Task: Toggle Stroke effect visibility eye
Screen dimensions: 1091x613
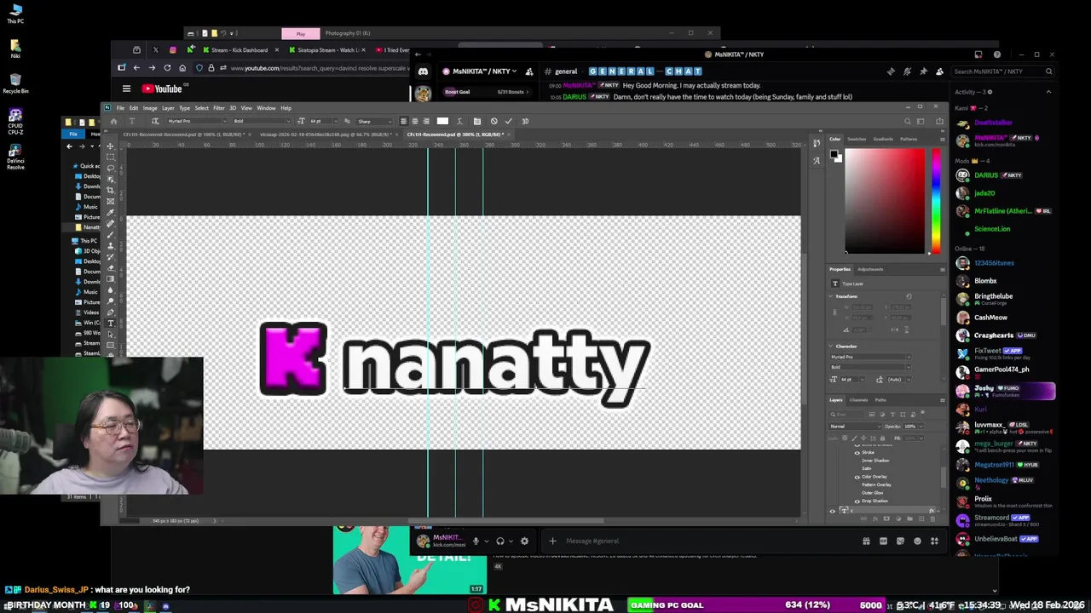Action: pos(857,453)
